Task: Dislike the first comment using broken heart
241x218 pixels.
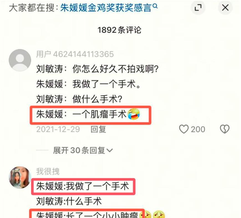Action: (225, 129)
